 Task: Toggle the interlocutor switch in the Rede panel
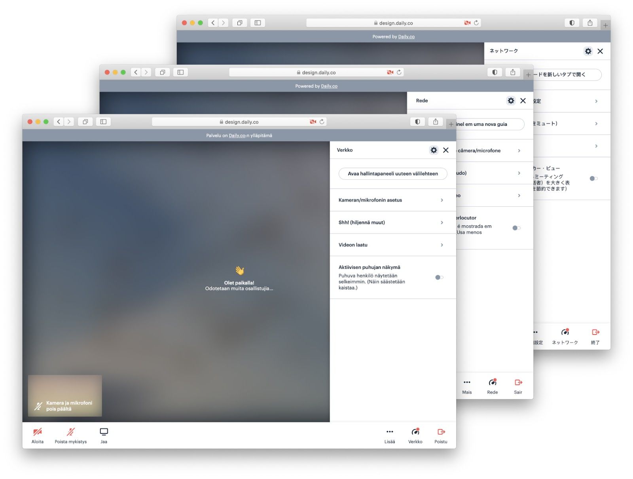(x=516, y=228)
